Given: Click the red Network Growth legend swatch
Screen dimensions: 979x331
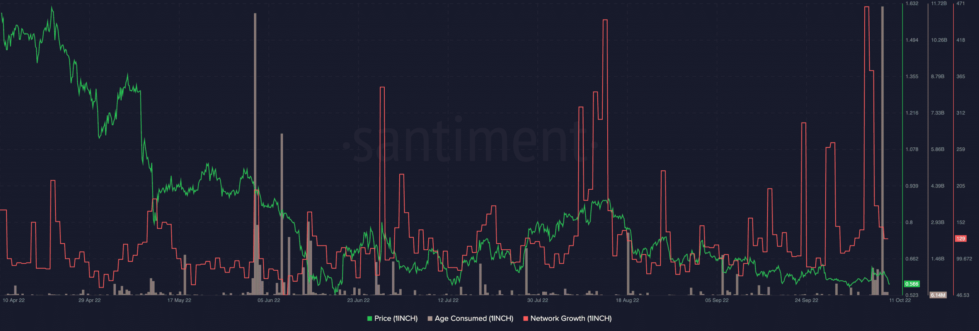Looking at the screenshot, I should click(525, 318).
